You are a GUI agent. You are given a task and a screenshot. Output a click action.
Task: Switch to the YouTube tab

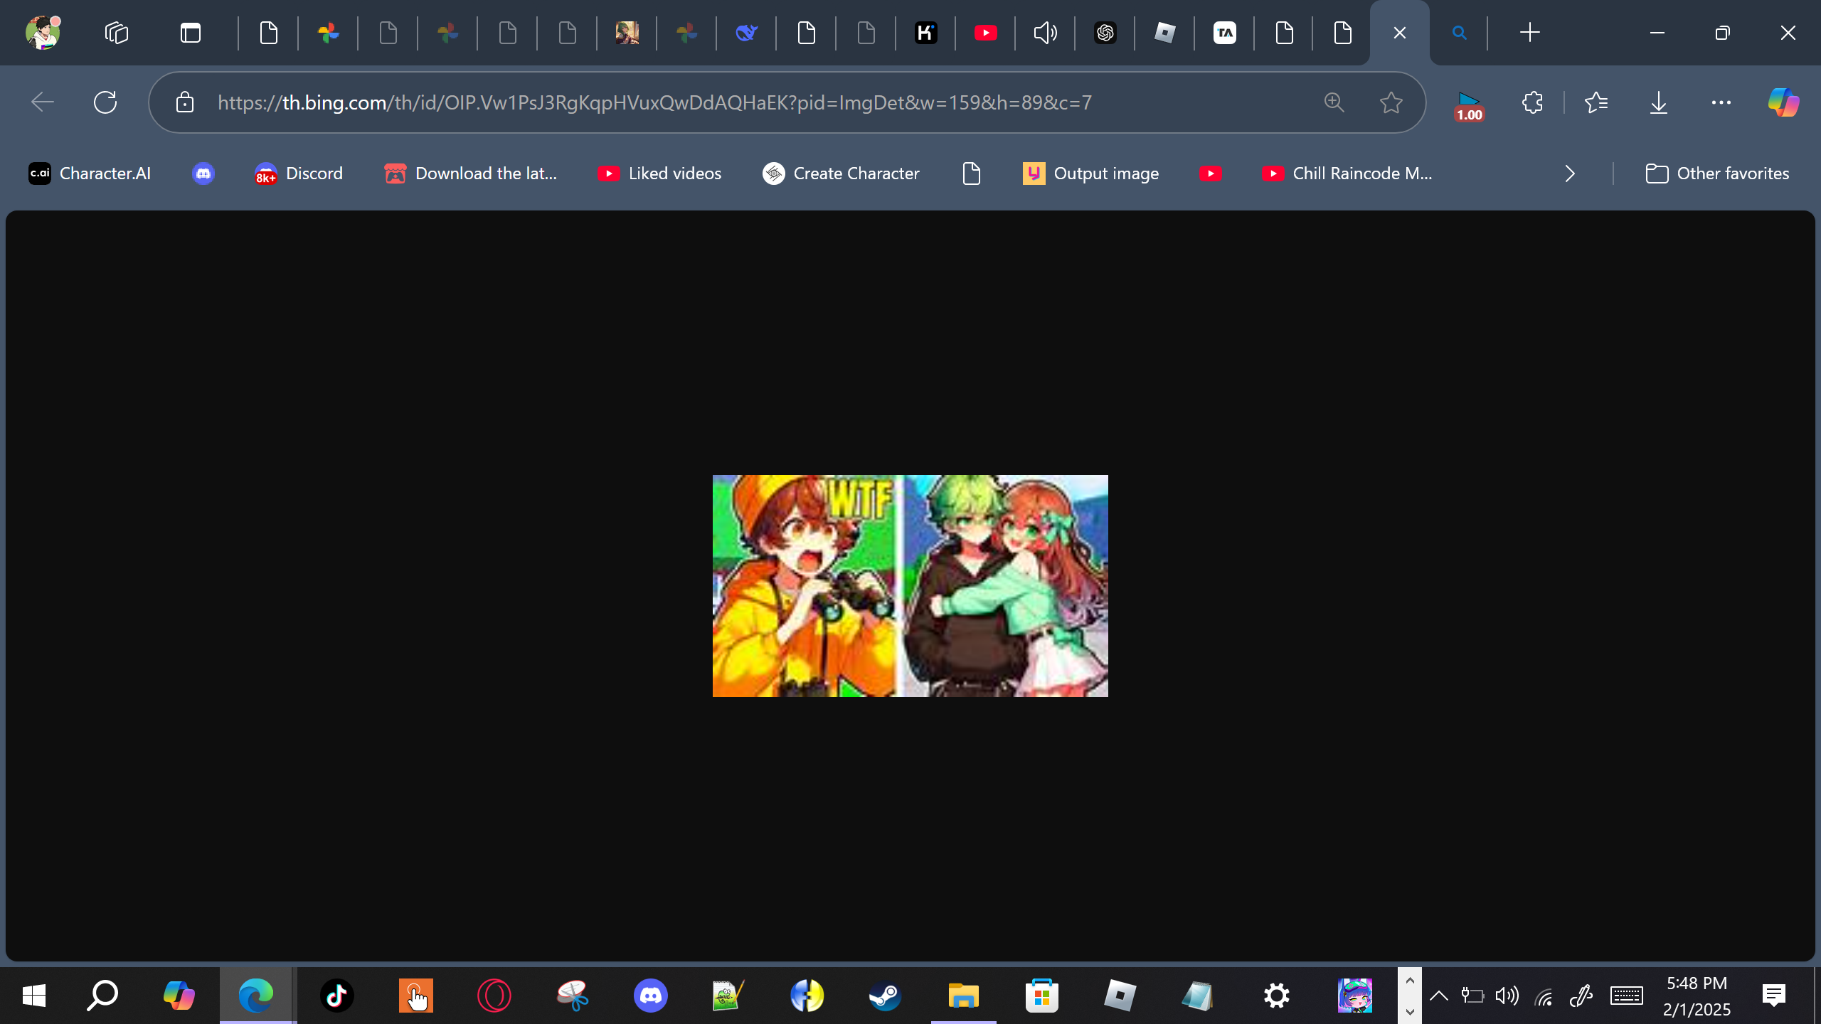coord(985,33)
